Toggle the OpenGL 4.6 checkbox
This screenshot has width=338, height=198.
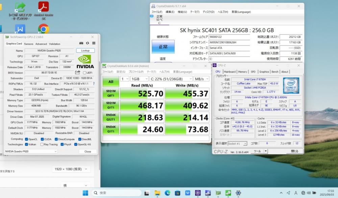pos(76,144)
